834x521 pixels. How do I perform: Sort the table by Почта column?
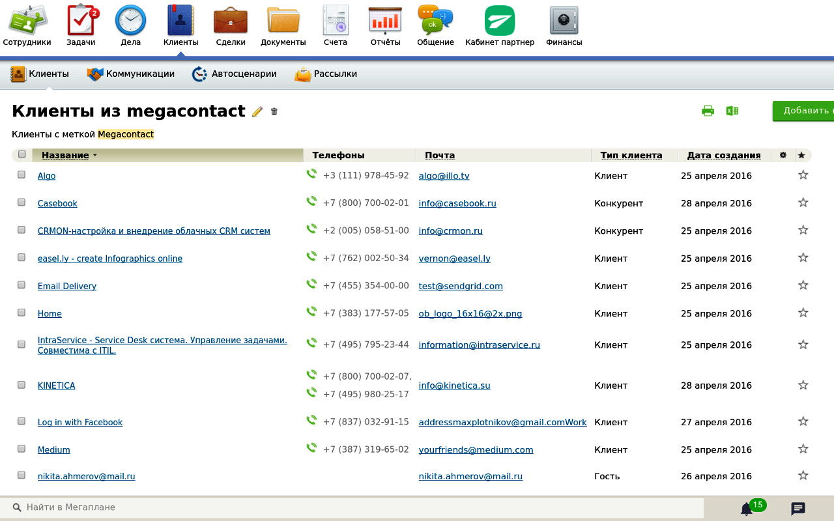click(440, 155)
